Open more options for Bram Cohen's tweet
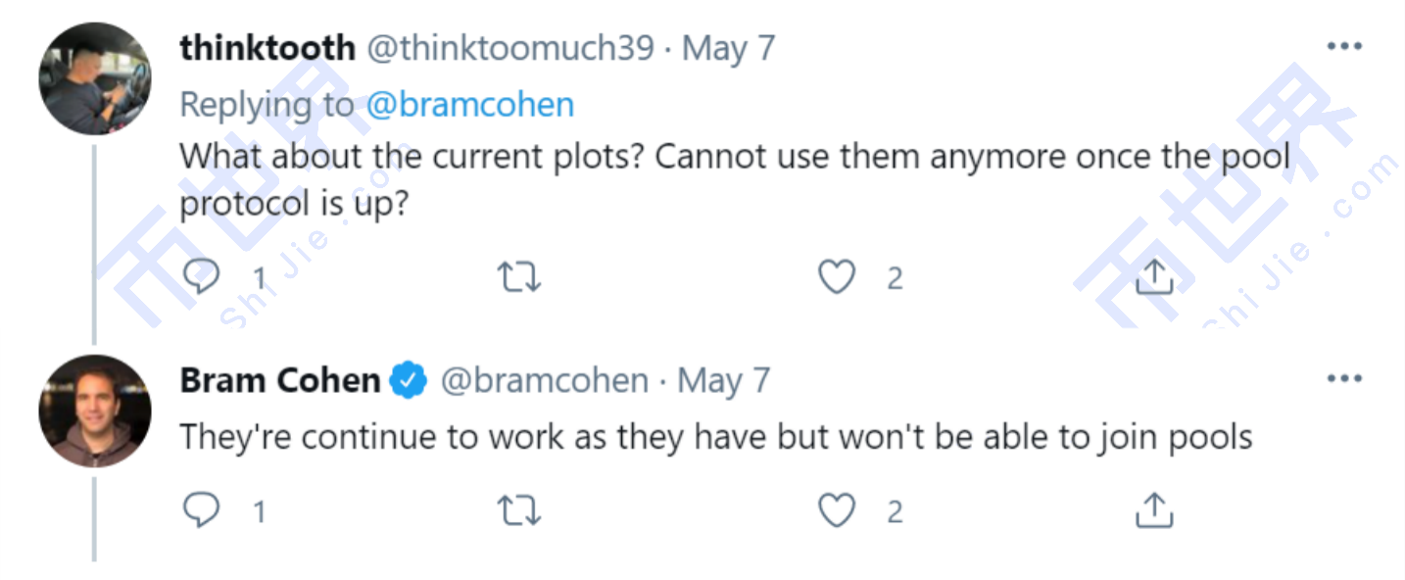1405x580 pixels. 1343,378
